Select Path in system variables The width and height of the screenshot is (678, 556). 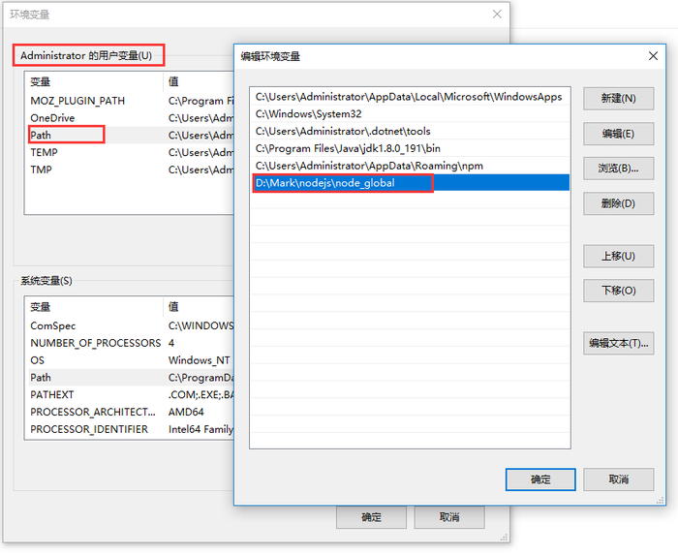[41, 378]
